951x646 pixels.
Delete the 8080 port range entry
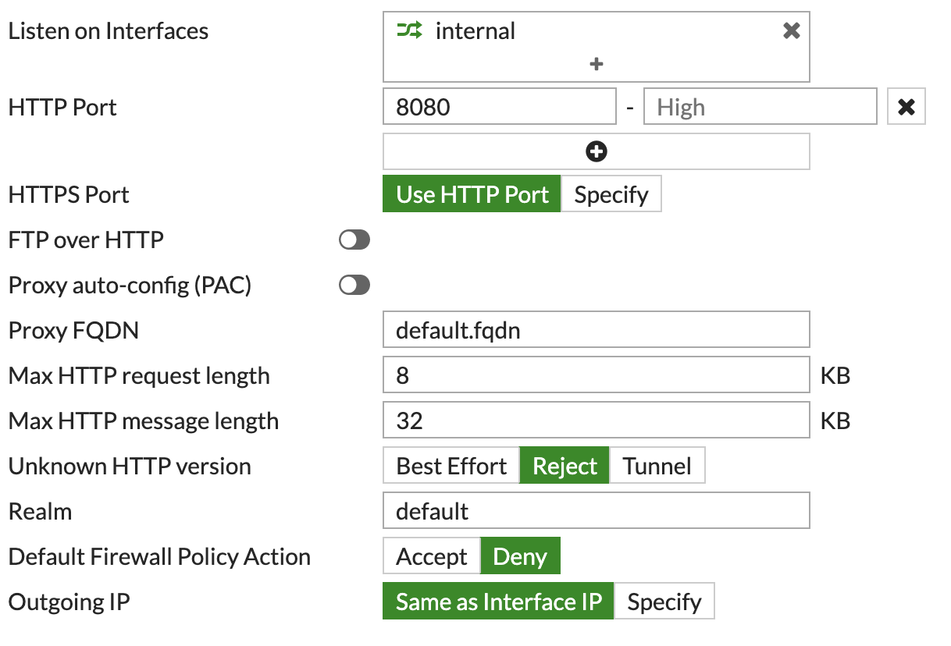click(906, 106)
